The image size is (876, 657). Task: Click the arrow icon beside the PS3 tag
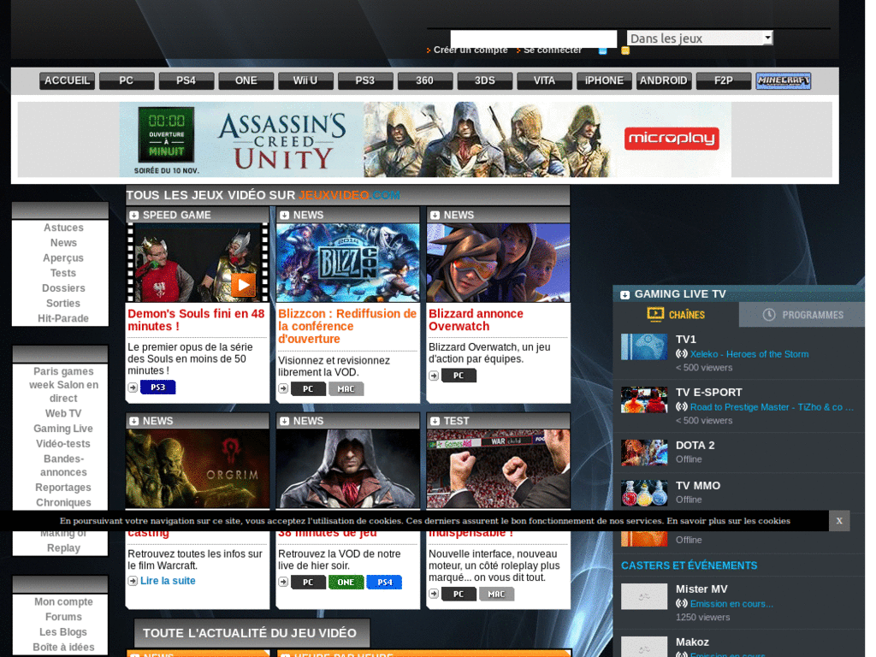coord(133,388)
